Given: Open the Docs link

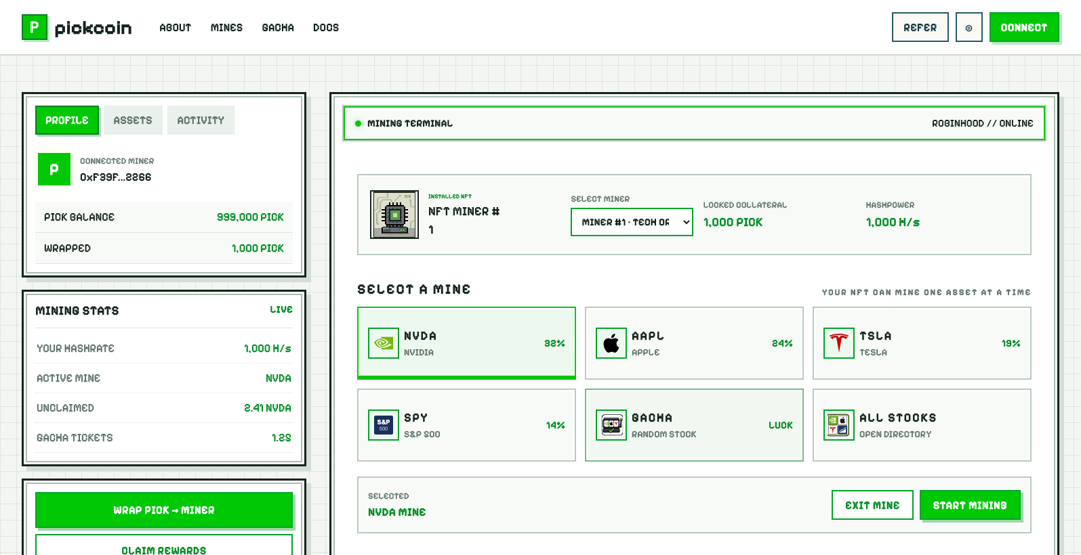Looking at the screenshot, I should pyautogui.click(x=326, y=28).
